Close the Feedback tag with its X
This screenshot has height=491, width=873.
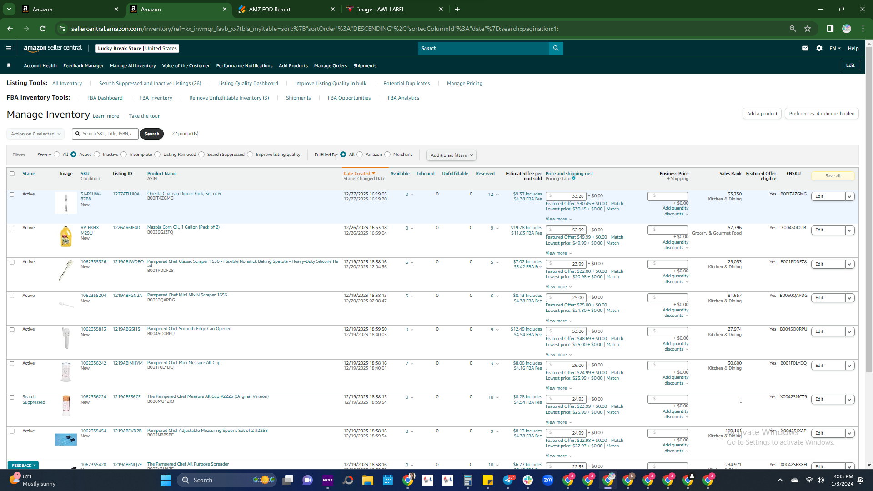[35, 465]
